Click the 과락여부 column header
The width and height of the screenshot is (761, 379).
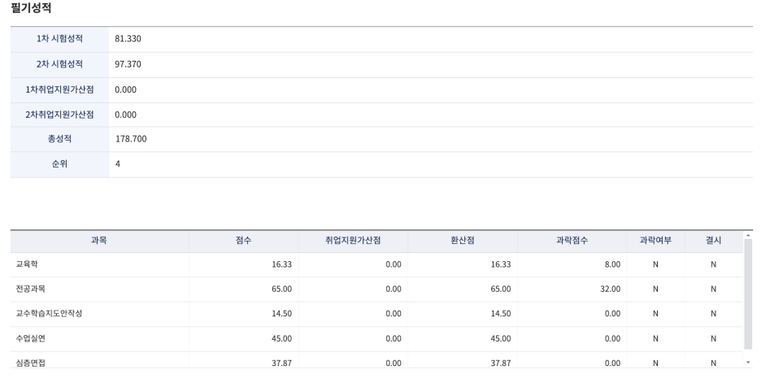(655, 241)
